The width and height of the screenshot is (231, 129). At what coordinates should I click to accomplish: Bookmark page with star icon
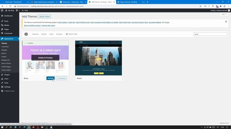(x=200, y=6)
